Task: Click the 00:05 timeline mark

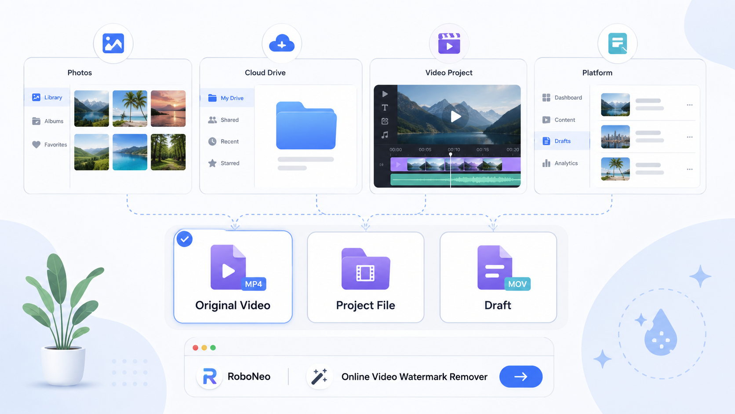Action: tap(425, 150)
